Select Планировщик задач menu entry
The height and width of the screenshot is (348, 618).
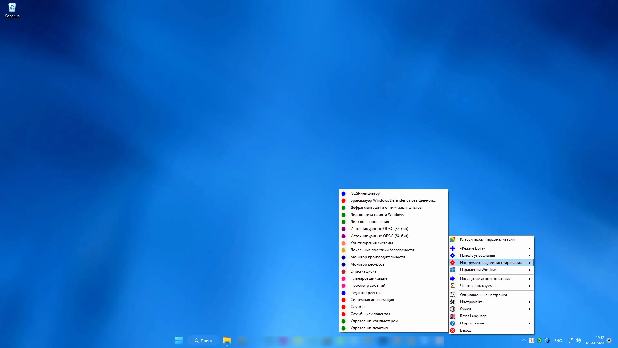(x=369, y=278)
